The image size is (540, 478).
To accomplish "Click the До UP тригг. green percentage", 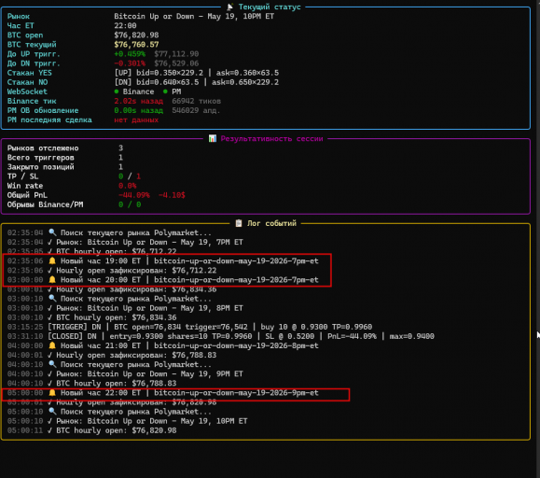I will pos(130,54).
